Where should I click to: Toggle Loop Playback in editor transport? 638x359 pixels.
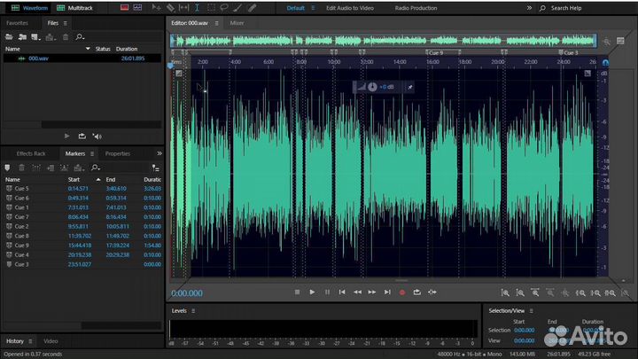417,293
